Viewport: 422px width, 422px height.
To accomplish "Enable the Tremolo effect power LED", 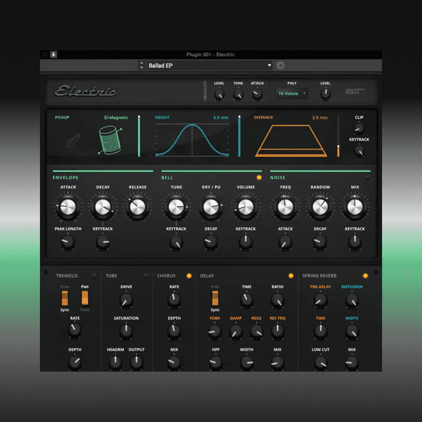I will click(94, 276).
